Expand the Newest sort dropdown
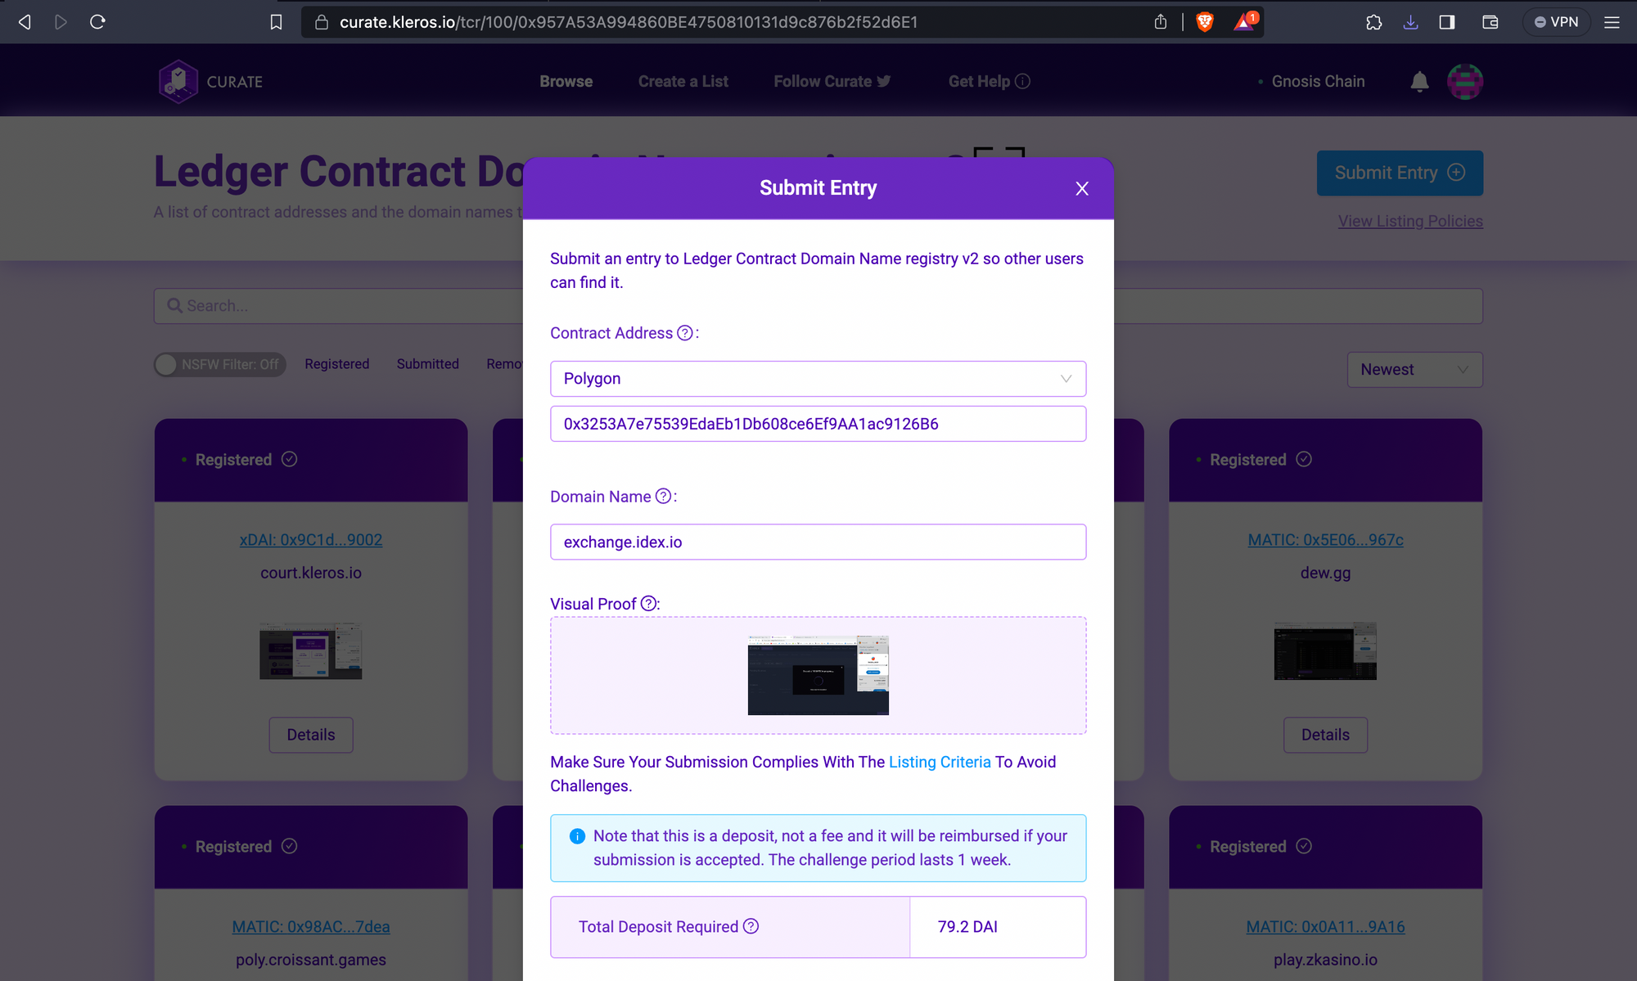Screen dimensions: 1637x981 click(x=1414, y=370)
